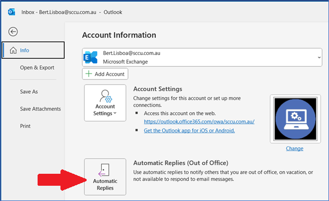This screenshot has width=329, height=201.
Task: Click the Microsoft Exchange label in account box
Action: (x=125, y=62)
